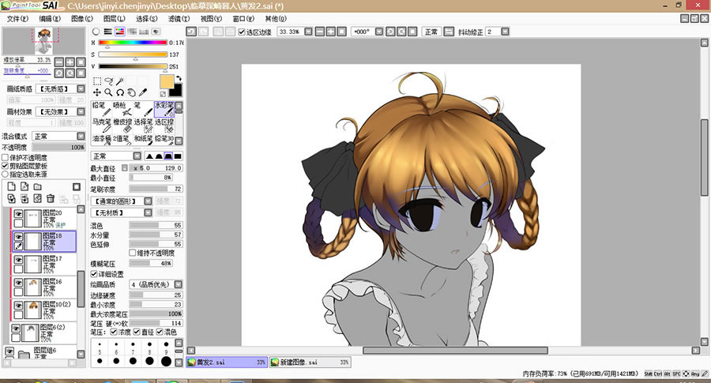The image size is (711, 383).
Task: Create a new layer folder
Action: tap(38, 186)
